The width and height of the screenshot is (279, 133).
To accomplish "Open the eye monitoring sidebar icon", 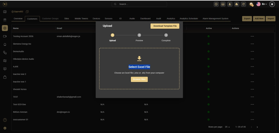I will click(x=5, y=20).
